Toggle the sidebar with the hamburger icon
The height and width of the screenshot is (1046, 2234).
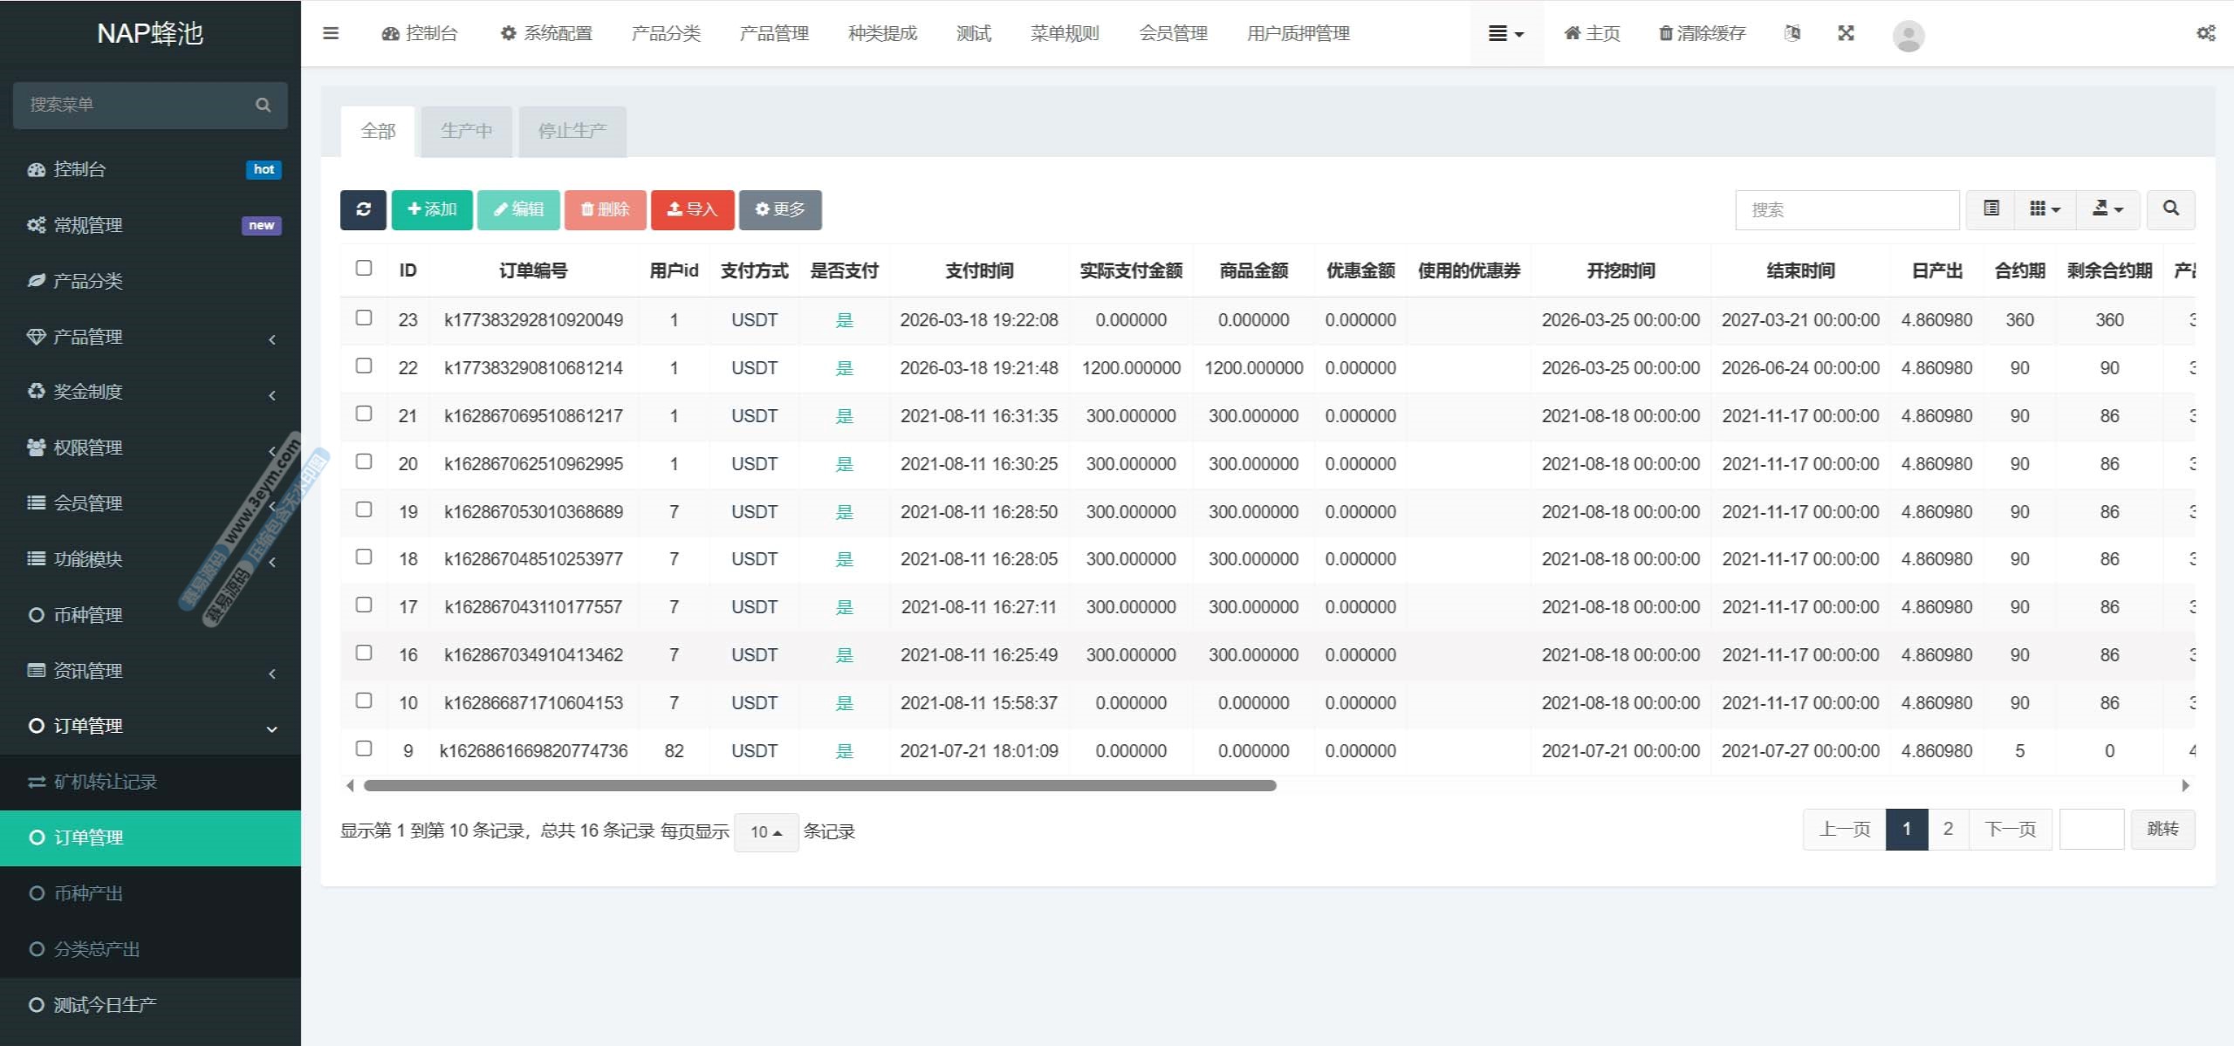pos(331,33)
